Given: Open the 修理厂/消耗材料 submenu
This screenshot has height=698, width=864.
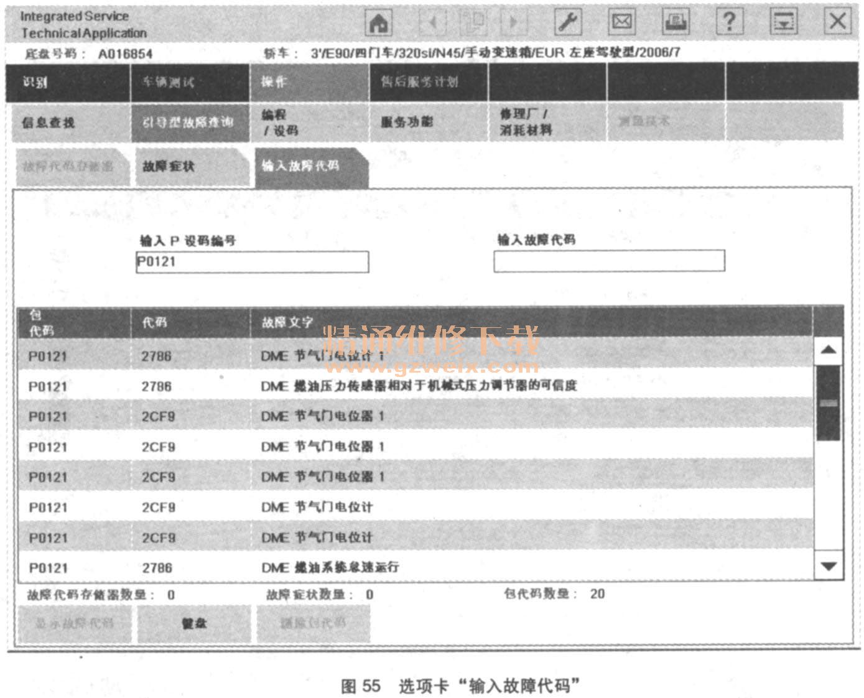Looking at the screenshot, I should 547,122.
